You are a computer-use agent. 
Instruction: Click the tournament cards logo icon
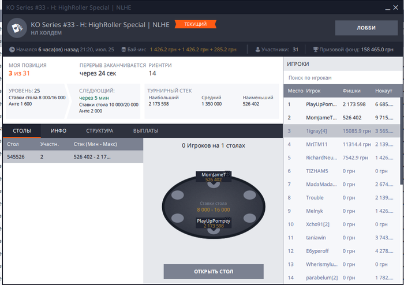[x=17, y=28]
